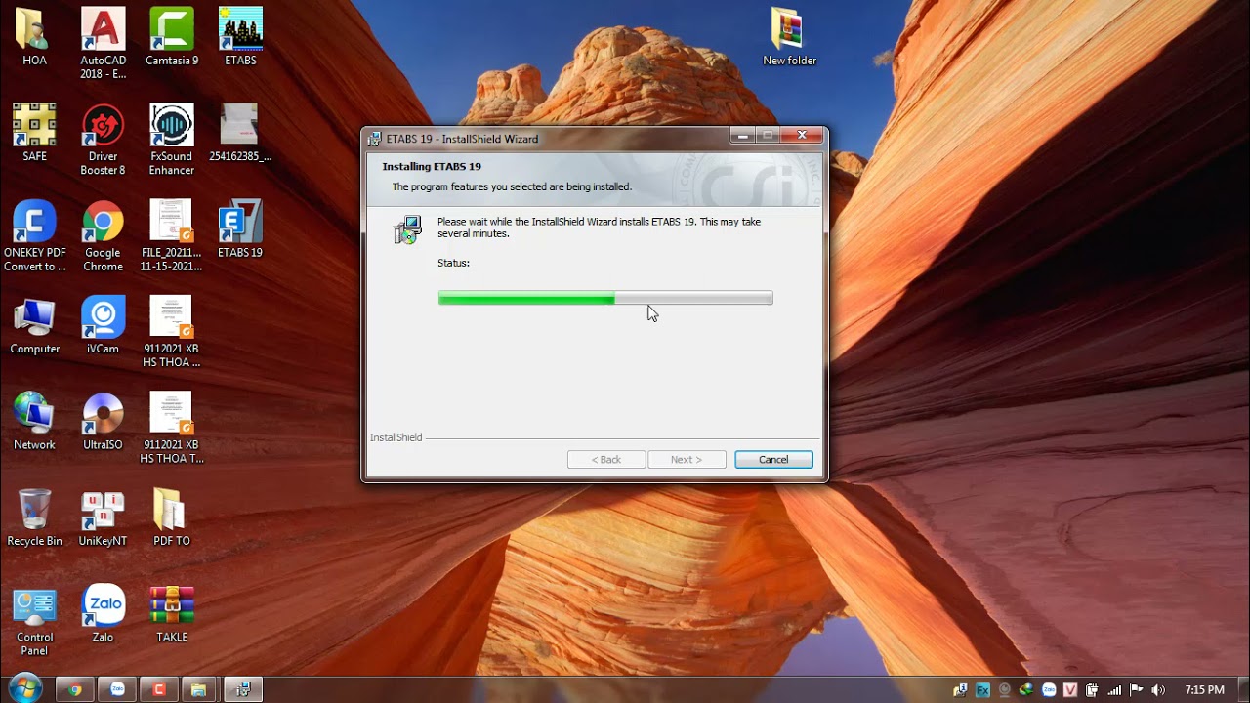Open Control Panel desktop icon
This screenshot has height=703, width=1250.
[34, 621]
